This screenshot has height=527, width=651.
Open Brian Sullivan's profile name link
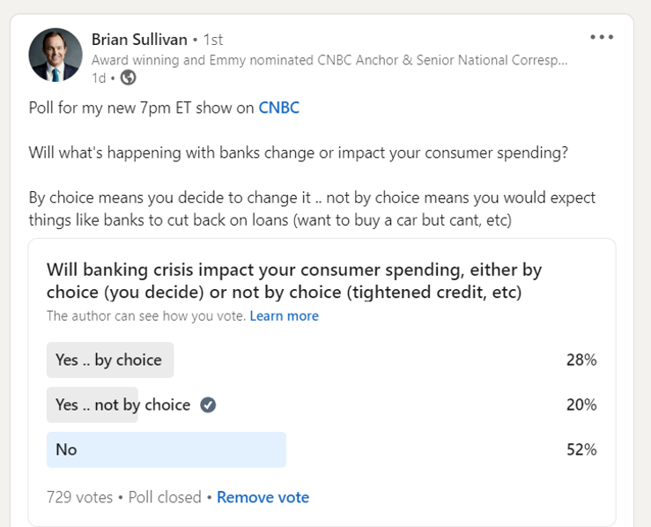coord(139,40)
